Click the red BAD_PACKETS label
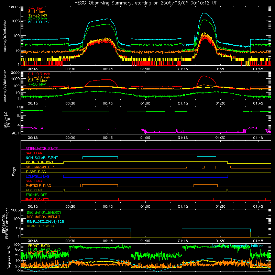 tap(37, 199)
